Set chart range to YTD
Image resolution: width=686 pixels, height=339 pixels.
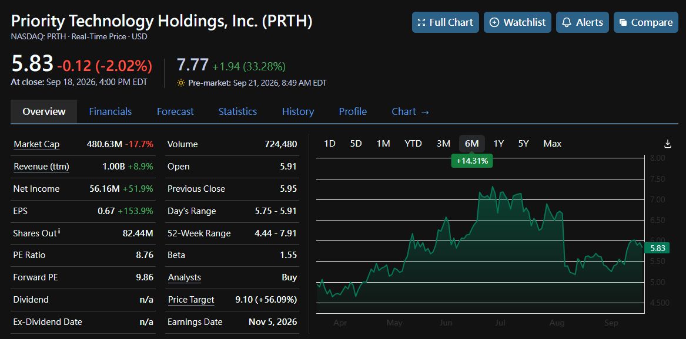pyautogui.click(x=413, y=144)
